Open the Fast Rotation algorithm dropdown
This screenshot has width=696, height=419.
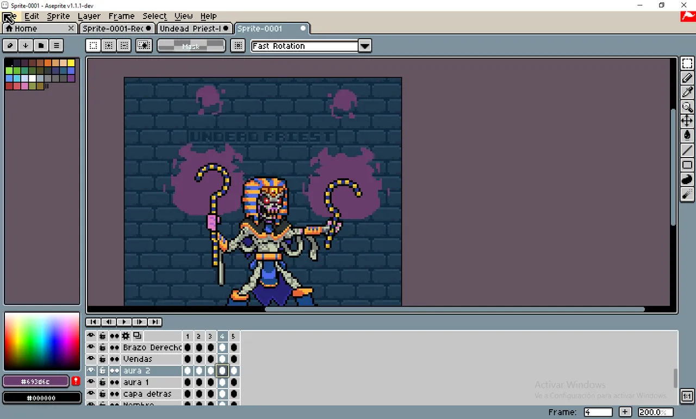pyautogui.click(x=365, y=46)
